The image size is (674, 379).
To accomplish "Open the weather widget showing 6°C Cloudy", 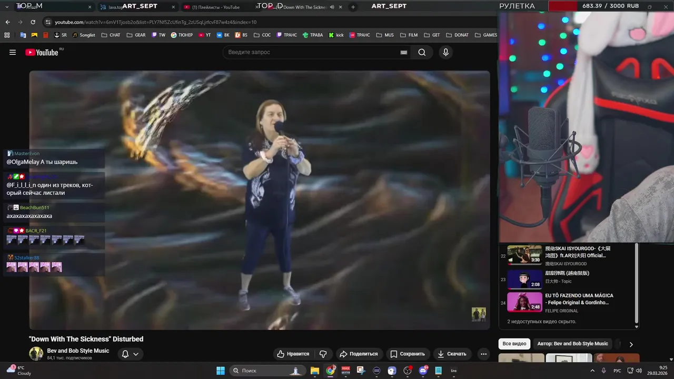I will (x=19, y=371).
